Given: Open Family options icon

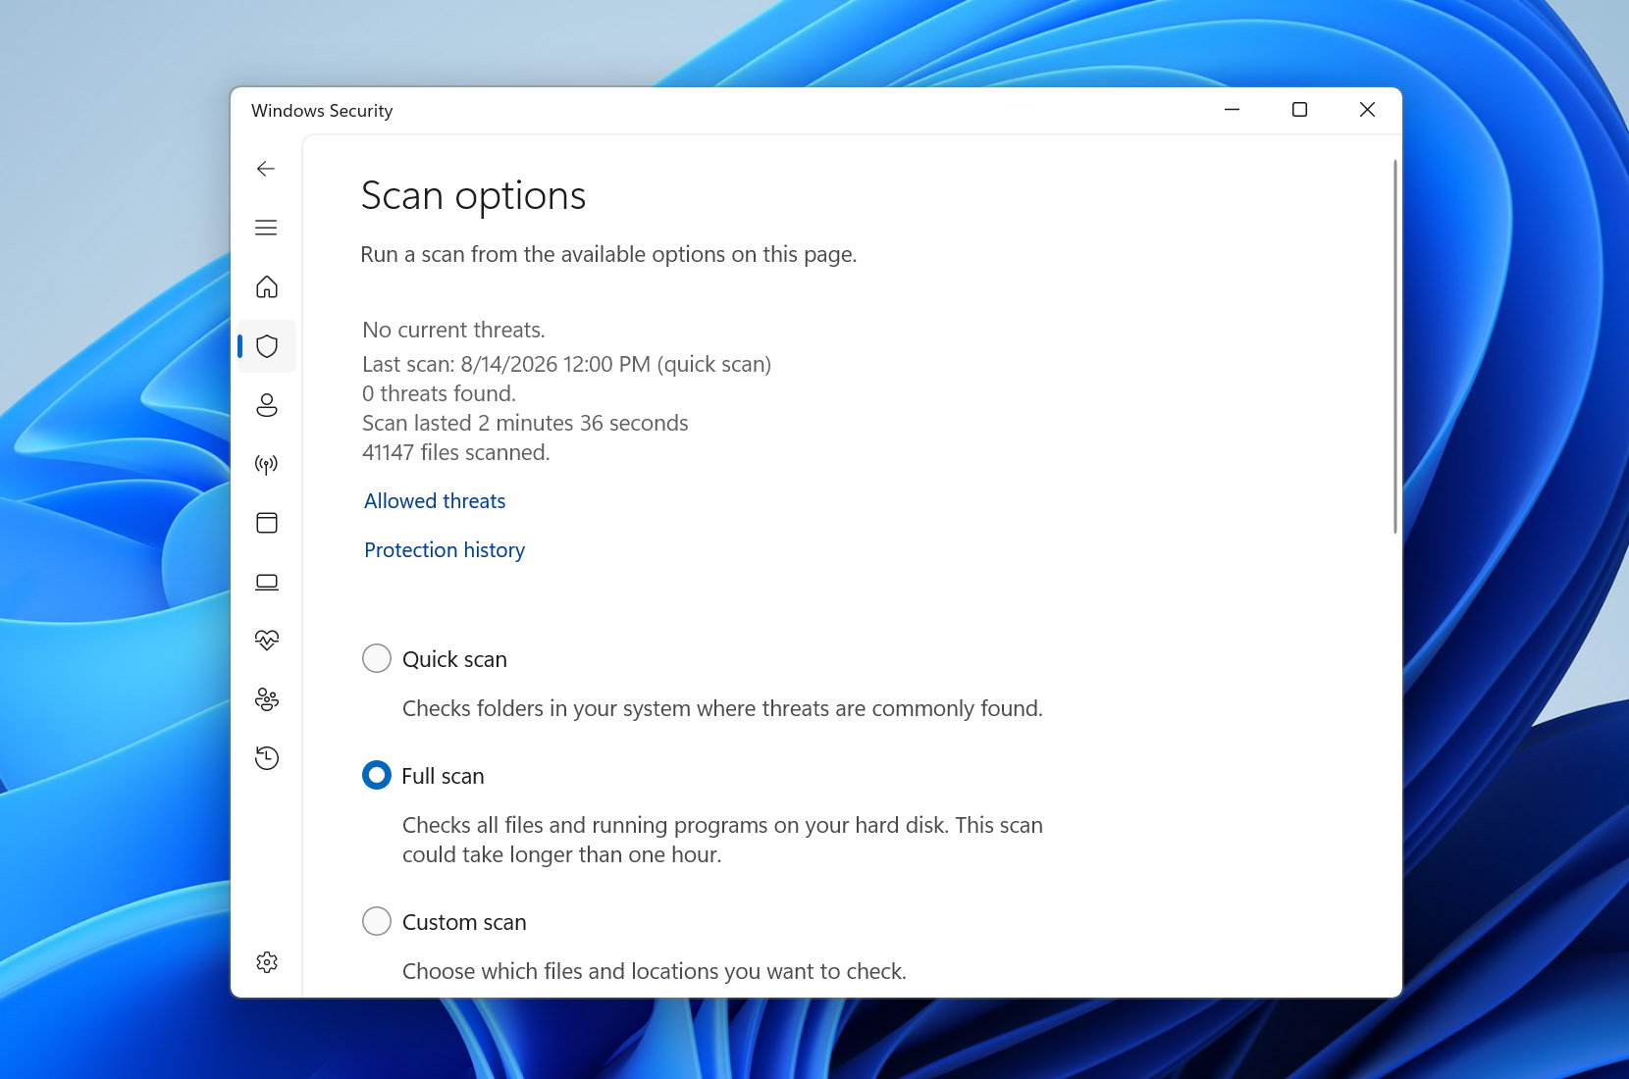Looking at the screenshot, I should click(x=267, y=699).
